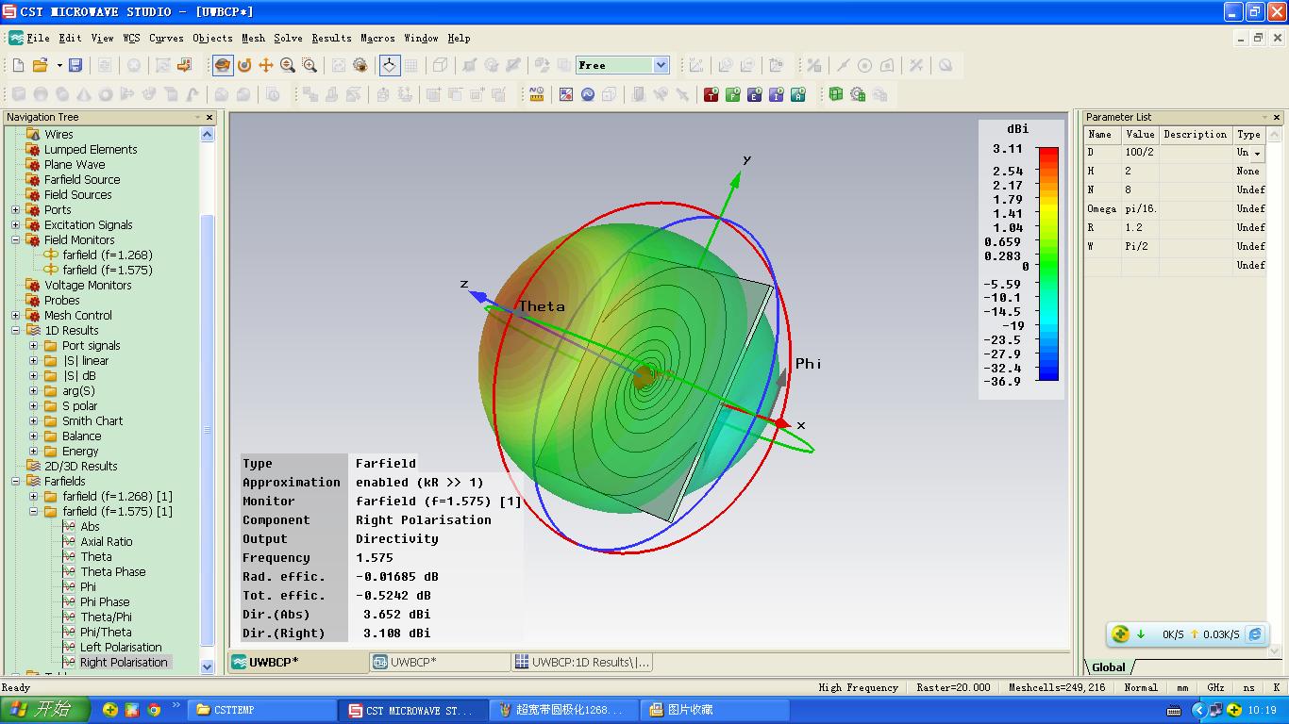Select Voltage Monitors tree item
The width and height of the screenshot is (1289, 724).
coord(88,286)
